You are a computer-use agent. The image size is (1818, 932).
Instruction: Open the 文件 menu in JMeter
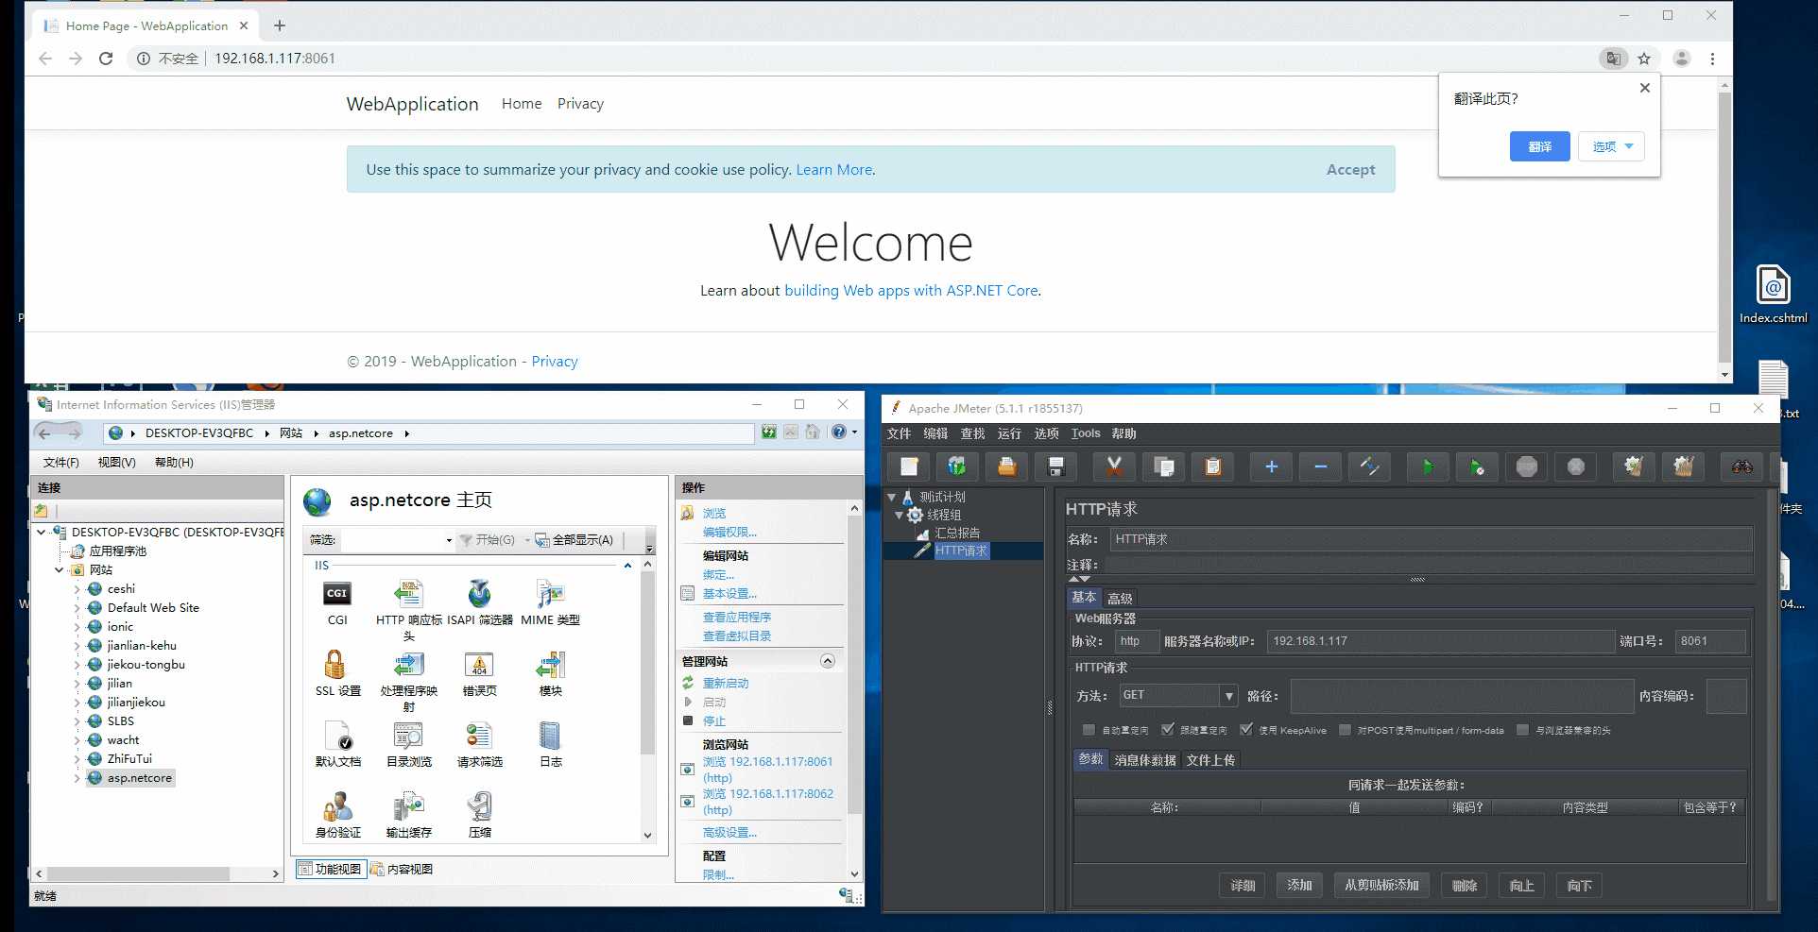click(x=899, y=433)
